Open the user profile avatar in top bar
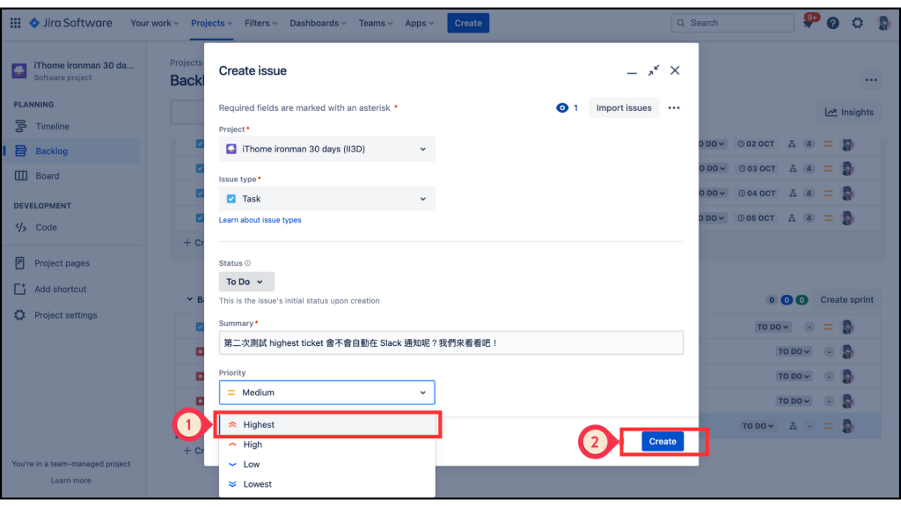901x507 pixels. click(883, 23)
